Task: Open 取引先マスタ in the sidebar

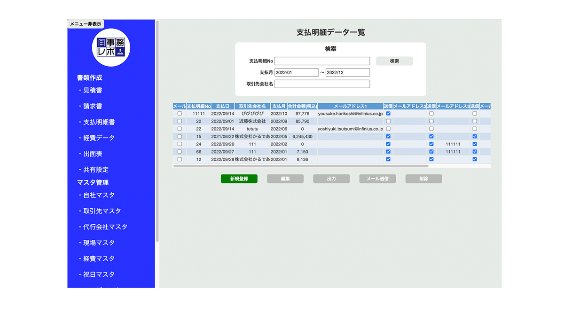Action: coord(102,211)
